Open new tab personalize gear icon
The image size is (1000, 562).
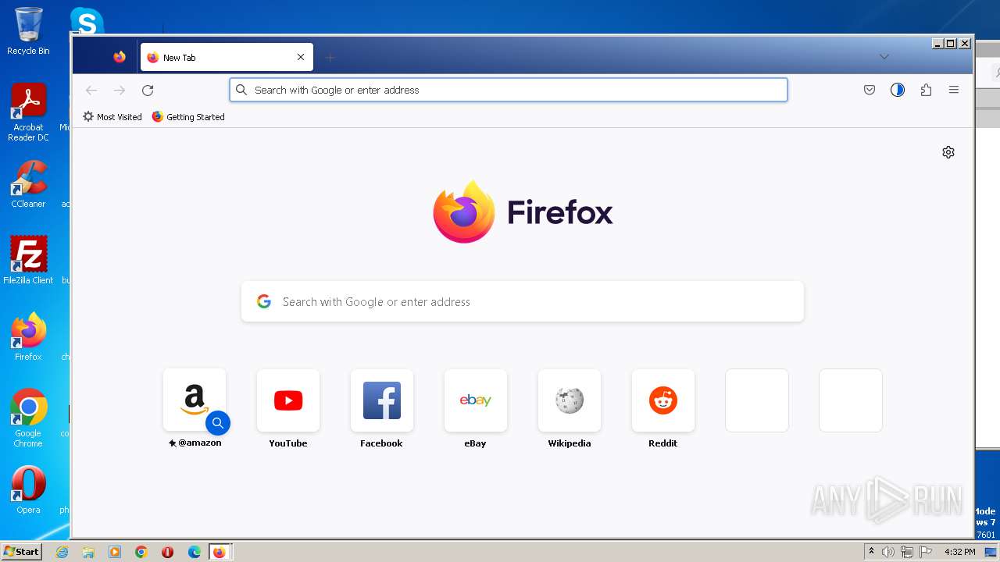(x=948, y=152)
